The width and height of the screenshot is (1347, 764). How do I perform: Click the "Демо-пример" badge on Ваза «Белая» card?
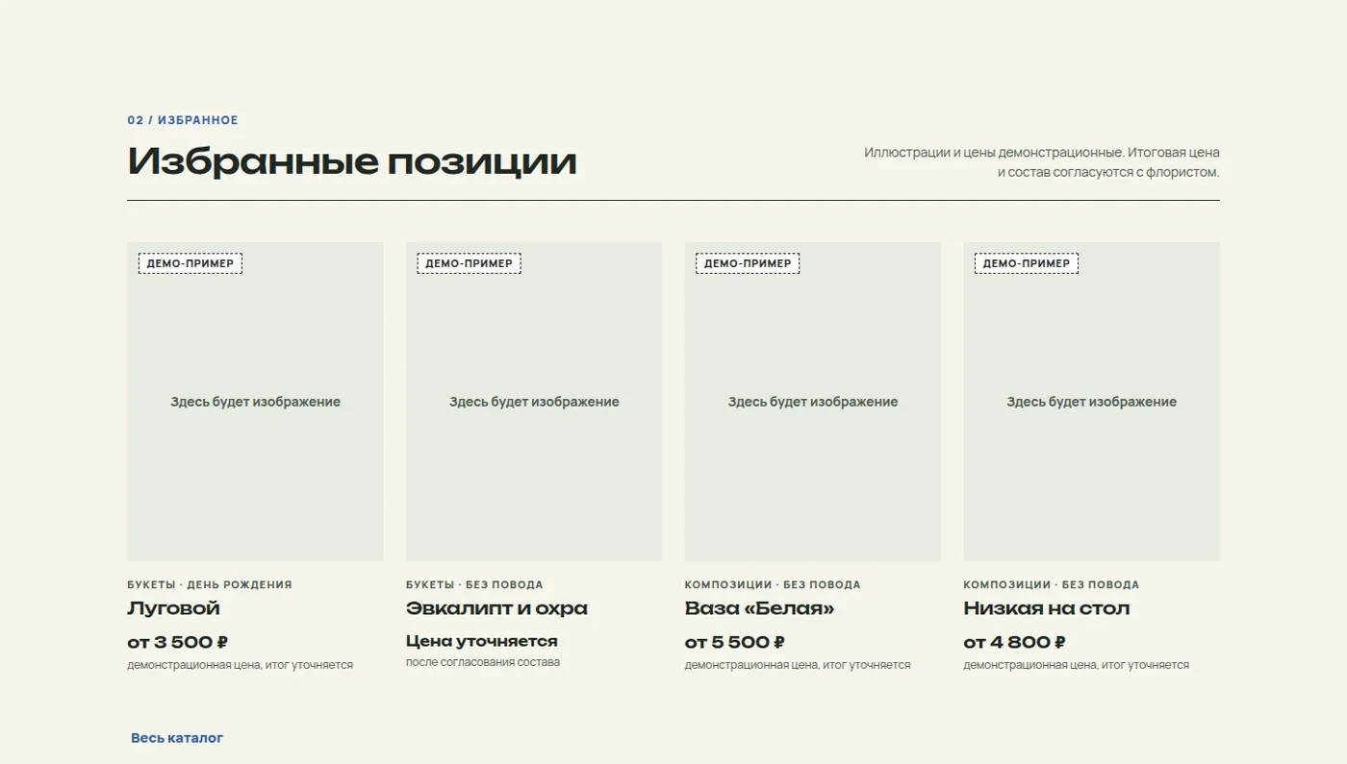pyautogui.click(x=748, y=263)
